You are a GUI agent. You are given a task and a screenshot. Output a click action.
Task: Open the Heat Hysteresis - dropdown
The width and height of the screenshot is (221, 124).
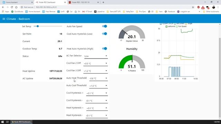pyautogui.click(x=97, y=116)
